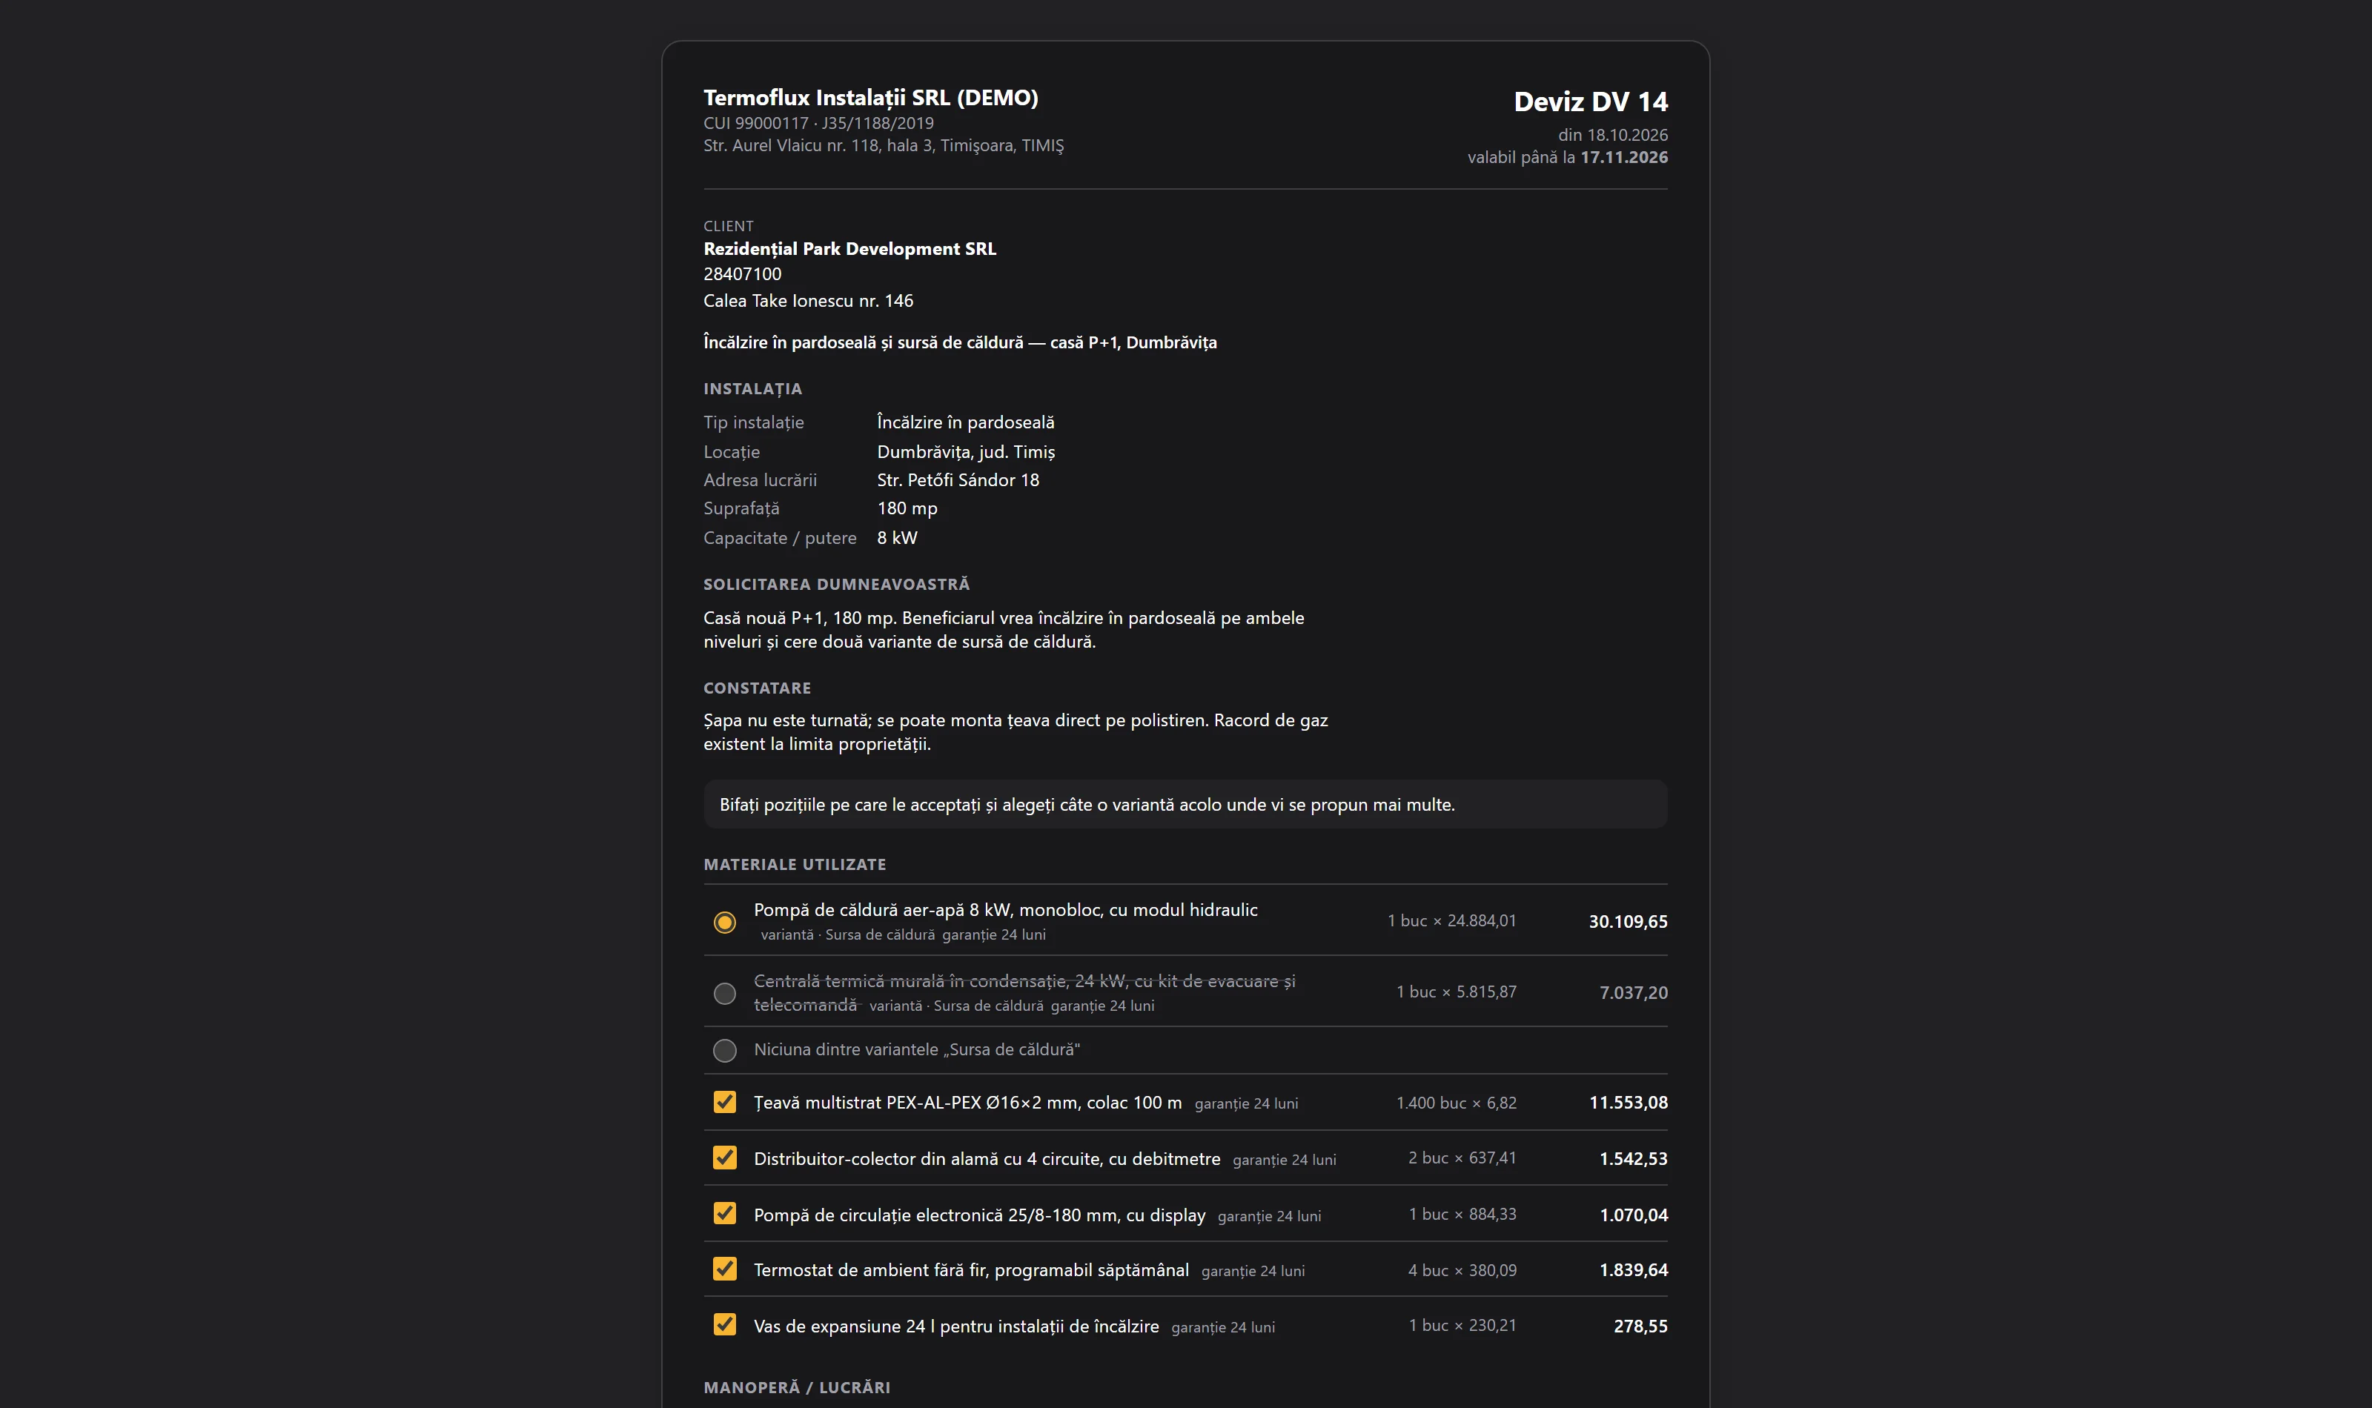Click the surface value 180 mp
This screenshot has width=2372, height=1408.
point(906,508)
